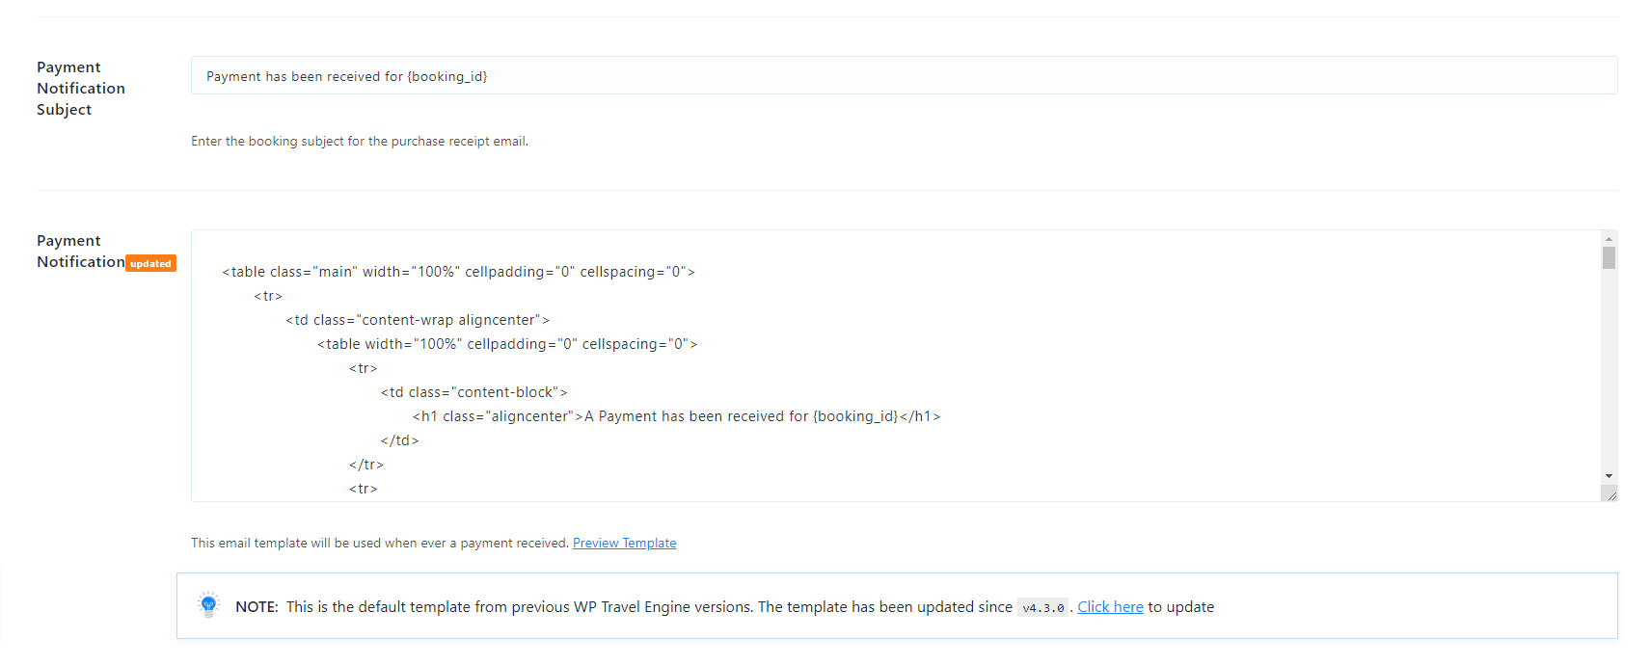Click the 'Payment Notification Subject' label
This screenshot has width=1650, height=665.
pos(81,88)
